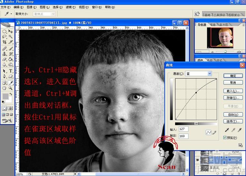The width and height of the screenshot is (246, 176).
Task: Toggle the Preview checkbox in Curves
Action: (225, 137)
